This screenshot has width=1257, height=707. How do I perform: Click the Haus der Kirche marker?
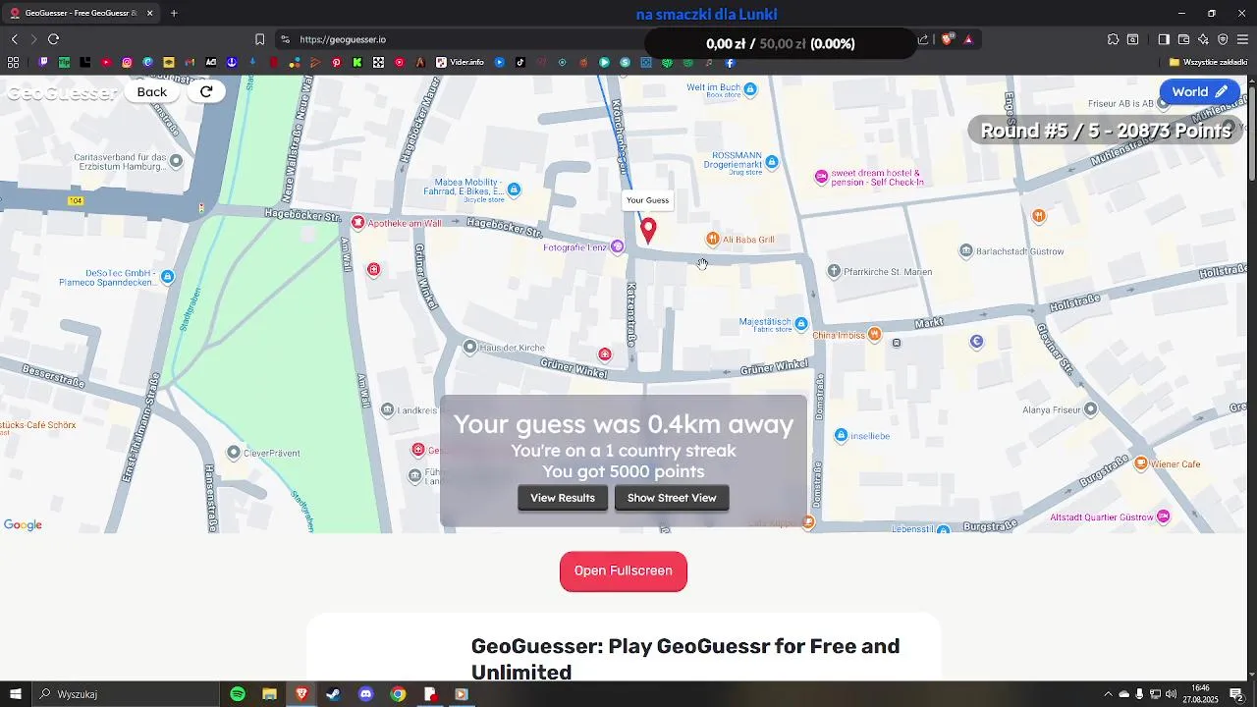tap(470, 347)
